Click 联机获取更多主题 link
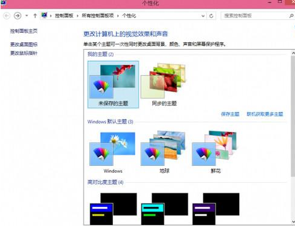Screen dimensions: 295x227 click(x=265, y=114)
